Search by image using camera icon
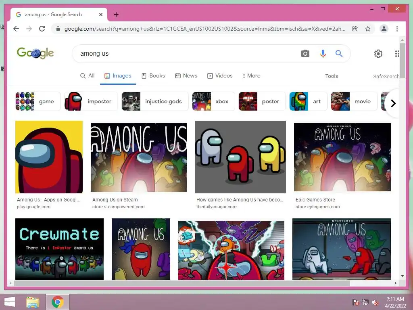 (305, 54)
